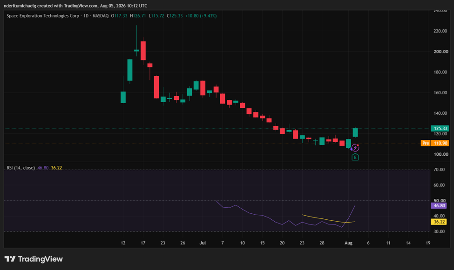Image resolution: width=454 pixels, height=270 pixels.
Task: Click the 160.00 price scale label
Action: pyautogui.click(x=440, y=92)
